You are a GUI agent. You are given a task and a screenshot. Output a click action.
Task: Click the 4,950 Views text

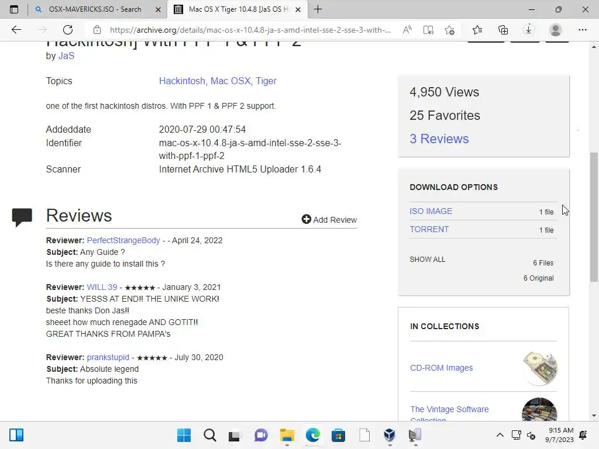(x=444, y=92)
